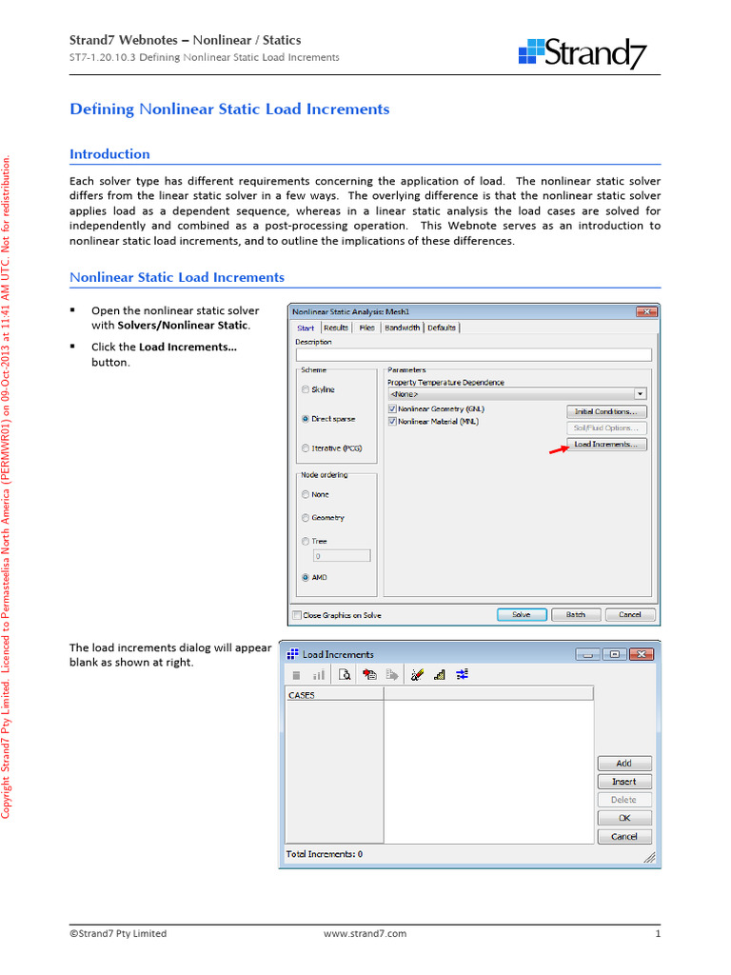Click the 'Introduction' heading
This screenshot has width=731, height=975.
(x=110, y=154)
